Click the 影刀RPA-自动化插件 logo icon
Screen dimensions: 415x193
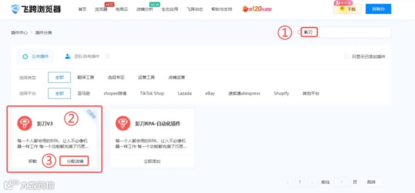coord(123,123)
